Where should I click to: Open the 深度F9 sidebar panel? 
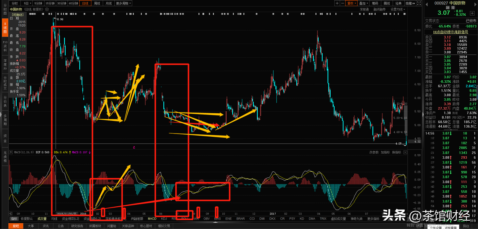(4, 65)
